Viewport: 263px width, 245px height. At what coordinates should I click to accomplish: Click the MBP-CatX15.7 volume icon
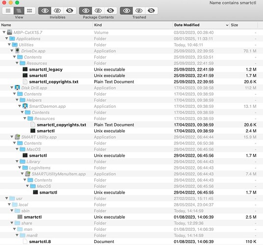point(9,32)
